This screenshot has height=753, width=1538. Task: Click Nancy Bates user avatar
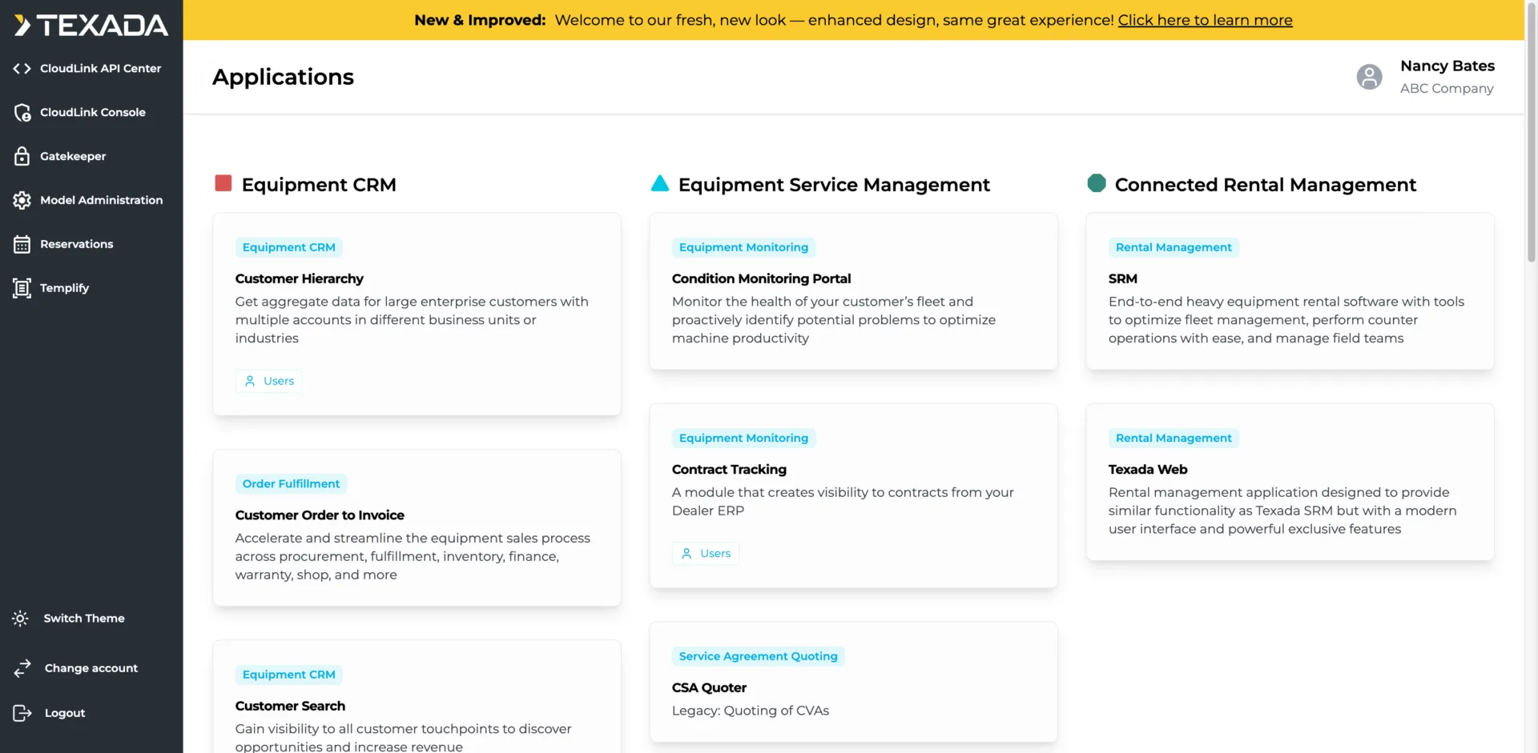[1369, 77]
